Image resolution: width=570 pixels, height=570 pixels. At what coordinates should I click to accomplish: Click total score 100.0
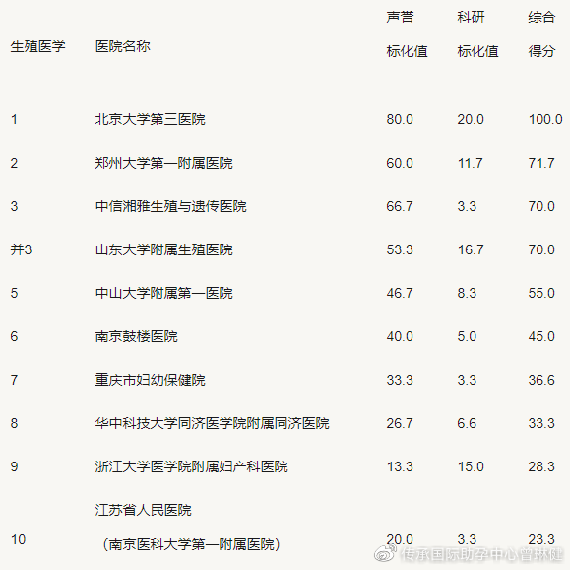pyautogui.click(x=545, y=119)
